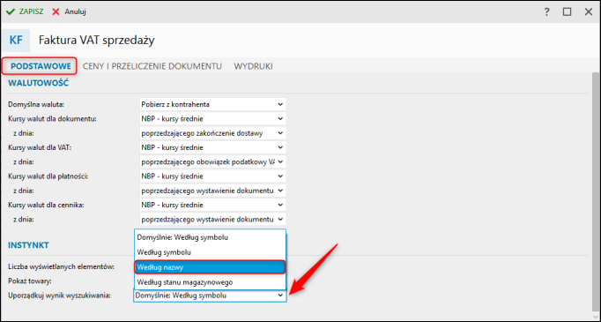Click the WALUTOWOŚĆ section header
This screenshot has width=601, height=322.
[38, 83]
